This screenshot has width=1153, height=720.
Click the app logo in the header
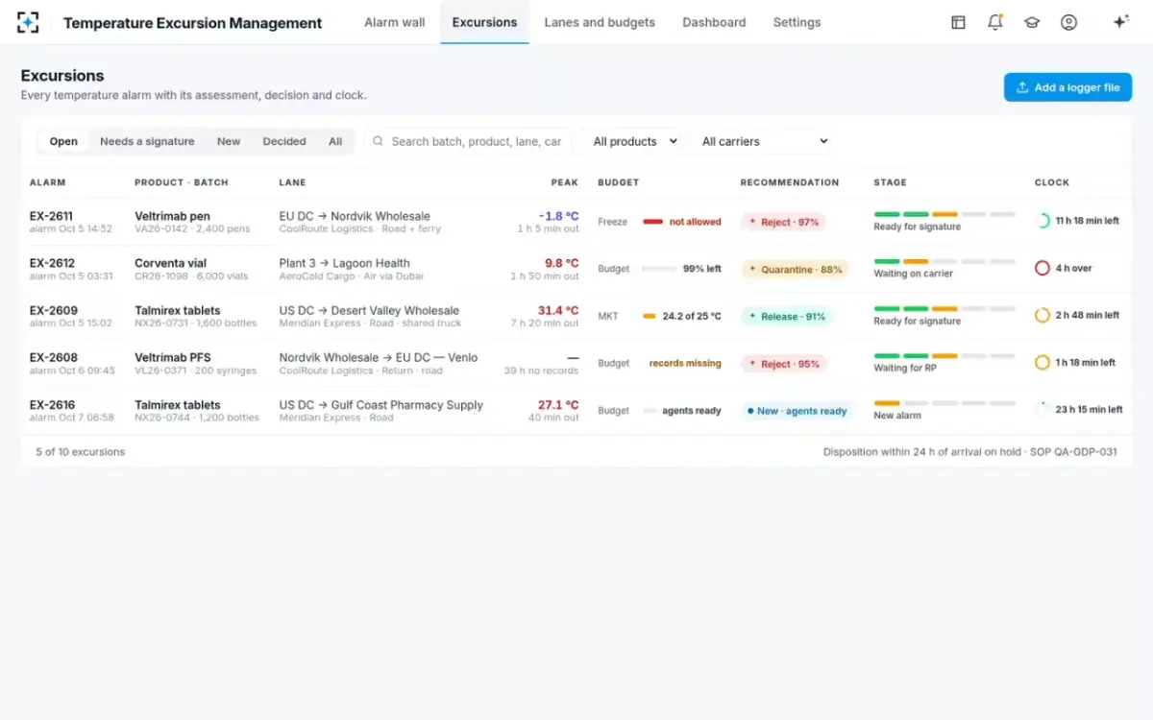coord(28,22)
